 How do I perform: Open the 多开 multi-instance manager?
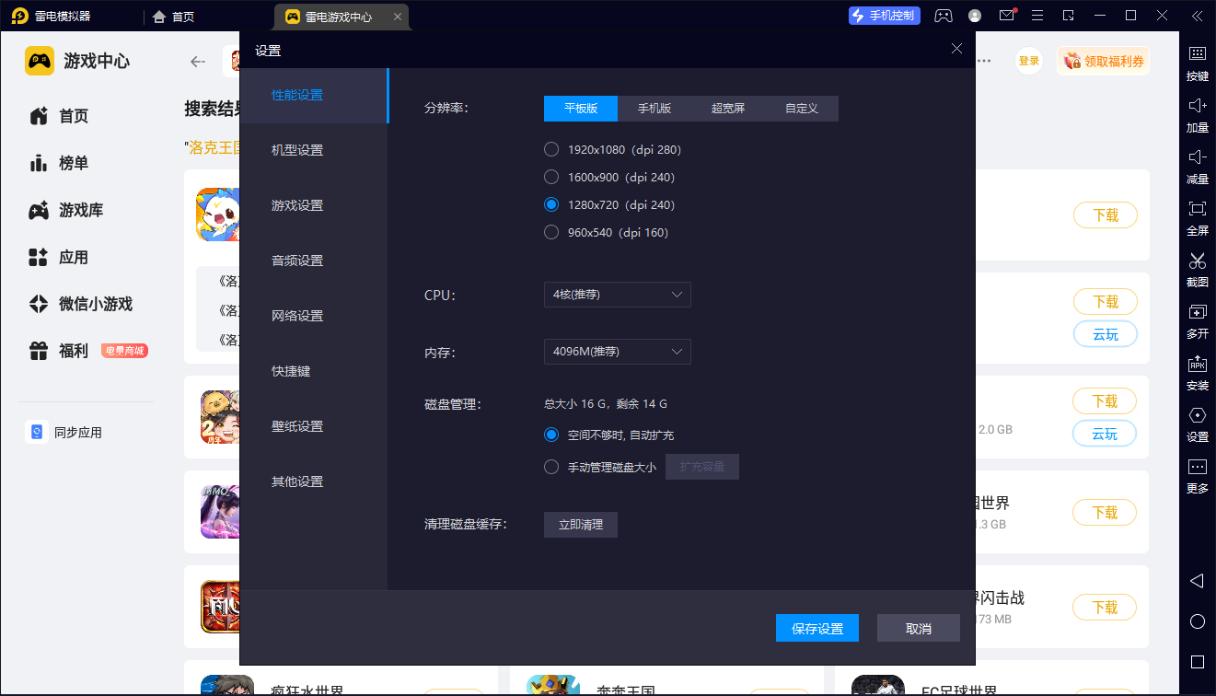pyautogui.click(x=1197, y=319)
